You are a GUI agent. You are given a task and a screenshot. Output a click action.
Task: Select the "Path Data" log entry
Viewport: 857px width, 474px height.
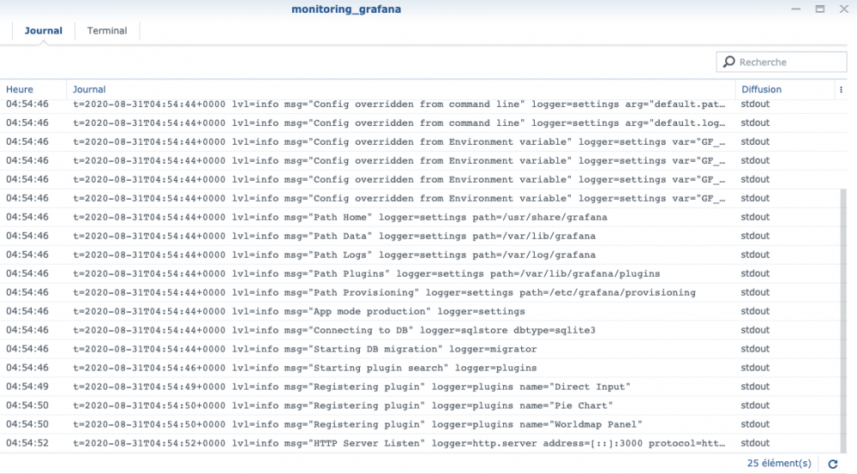tap(420, 237)
